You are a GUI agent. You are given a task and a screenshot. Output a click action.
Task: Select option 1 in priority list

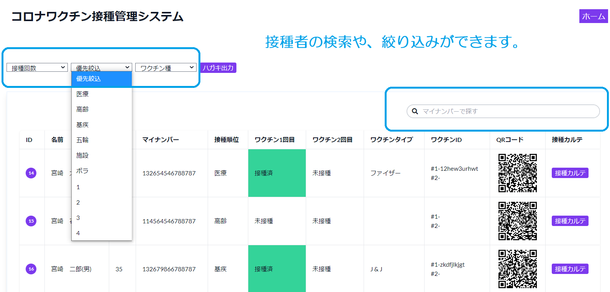102,187
